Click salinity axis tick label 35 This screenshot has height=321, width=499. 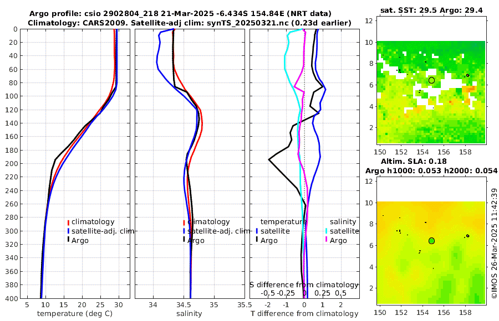(x=214, y=305)
